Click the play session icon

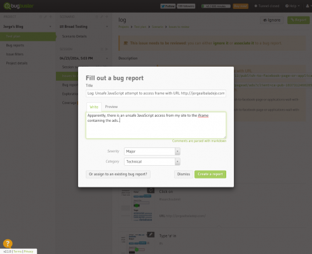click(x=107, y=49)
